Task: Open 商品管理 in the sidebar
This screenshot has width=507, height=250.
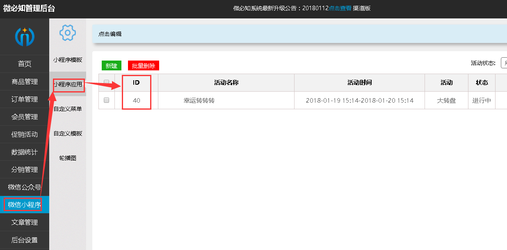Action: pos(25,81)
